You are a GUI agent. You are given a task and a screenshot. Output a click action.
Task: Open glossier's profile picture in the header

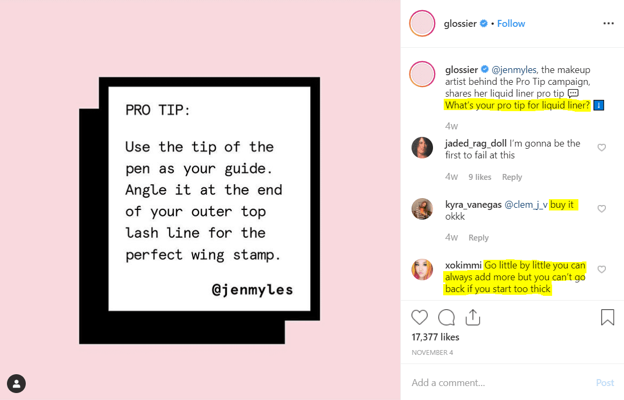pos(422,24)
